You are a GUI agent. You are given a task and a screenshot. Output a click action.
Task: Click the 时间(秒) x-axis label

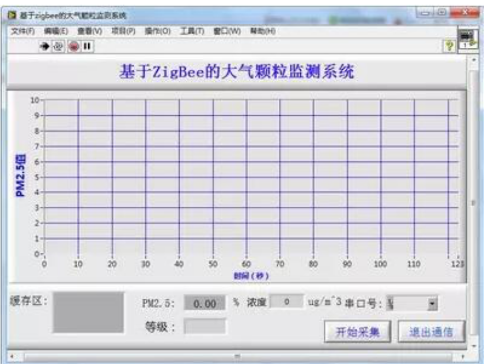click(251, 276)
